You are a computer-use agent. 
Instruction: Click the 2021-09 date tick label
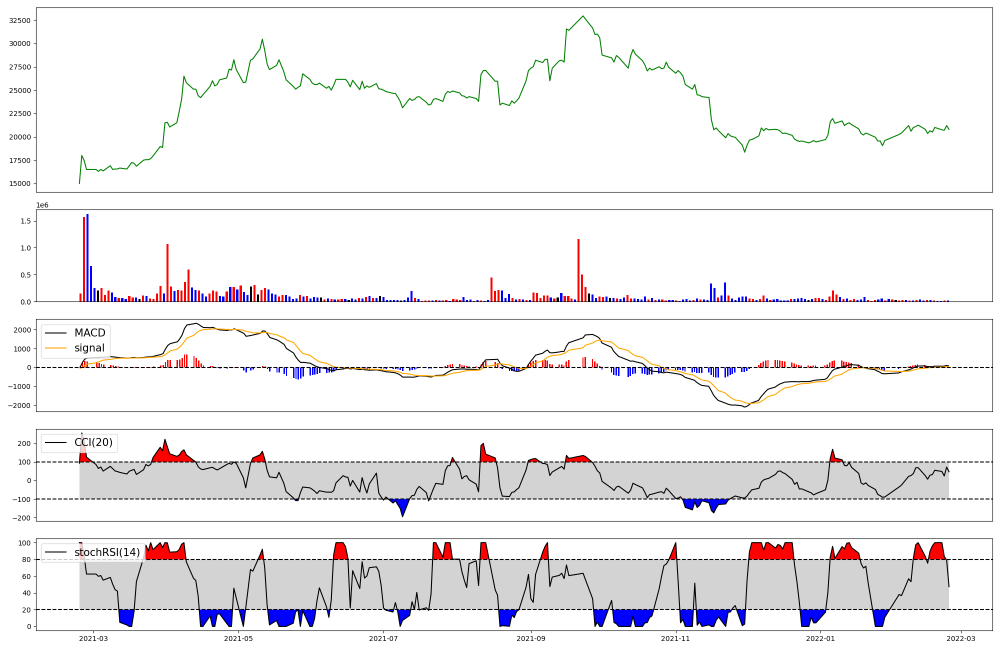[530, 638]
